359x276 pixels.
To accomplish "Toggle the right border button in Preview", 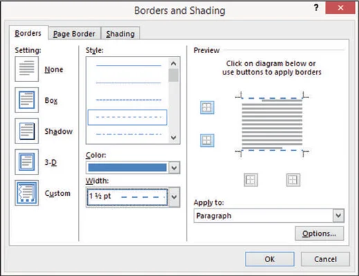I will 293,180.
